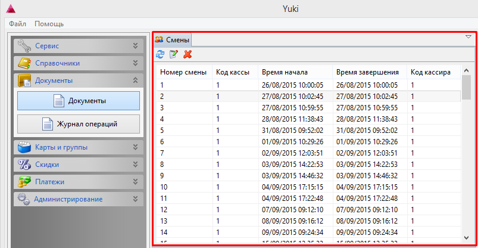Expand the Карты и группы chevron
The height and width of the screenshot is (248, 478).
(135, 147)
